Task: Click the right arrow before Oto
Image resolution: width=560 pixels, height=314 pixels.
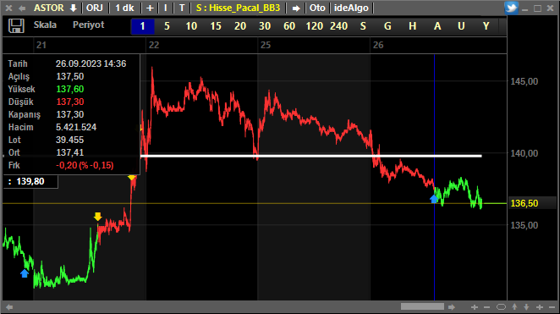Action: click(x=296, y=8)
